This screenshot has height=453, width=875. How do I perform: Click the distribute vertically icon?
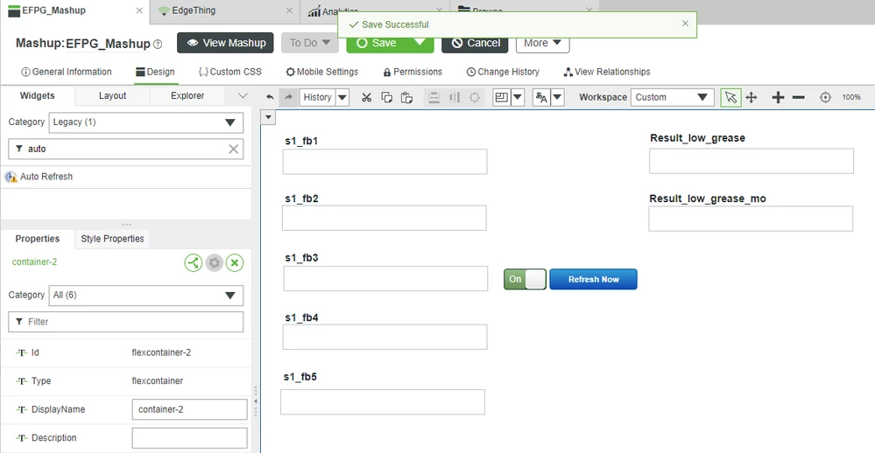click(434, 97)
